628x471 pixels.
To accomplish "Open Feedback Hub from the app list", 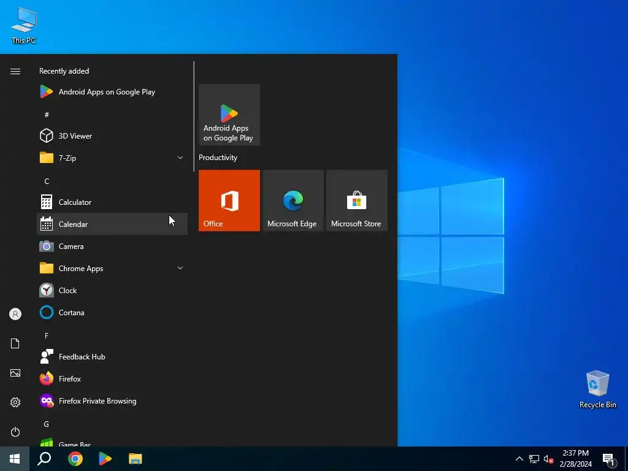I will [x=112, y=356].
